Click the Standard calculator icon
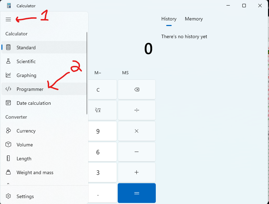This screenshot has width=269, height=204. tap(8, 47)
